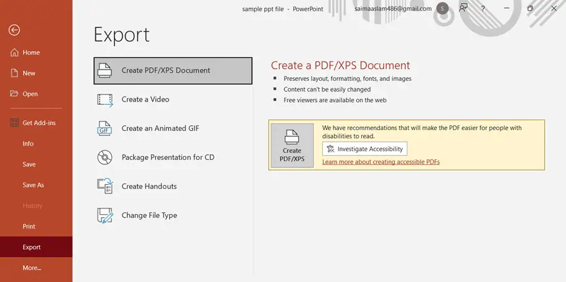
Task: Expand the More... sidebar item
Action: click(x=36, y=268)
